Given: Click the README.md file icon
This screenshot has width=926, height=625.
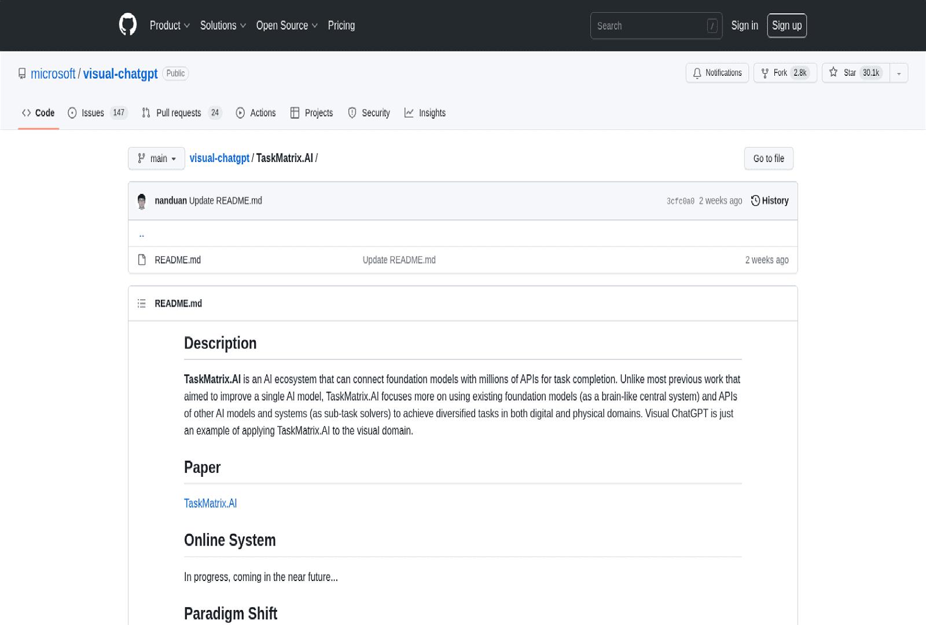Looking at the screenshot, I should [141, 260].
